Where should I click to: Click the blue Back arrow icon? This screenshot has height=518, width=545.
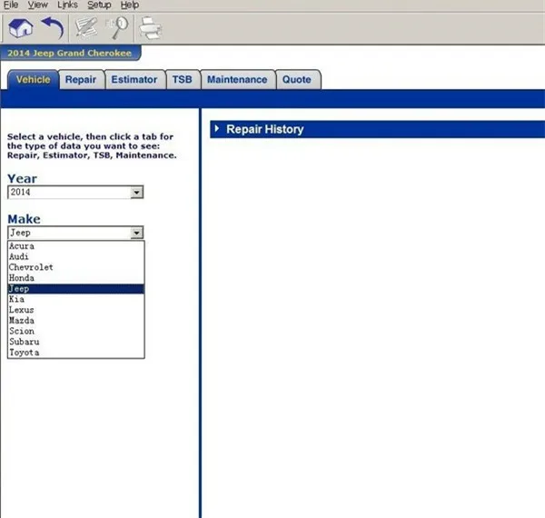53,28
